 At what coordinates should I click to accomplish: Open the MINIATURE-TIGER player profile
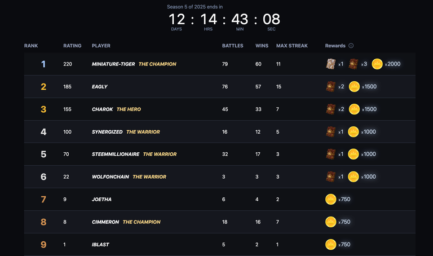point(113,64)
